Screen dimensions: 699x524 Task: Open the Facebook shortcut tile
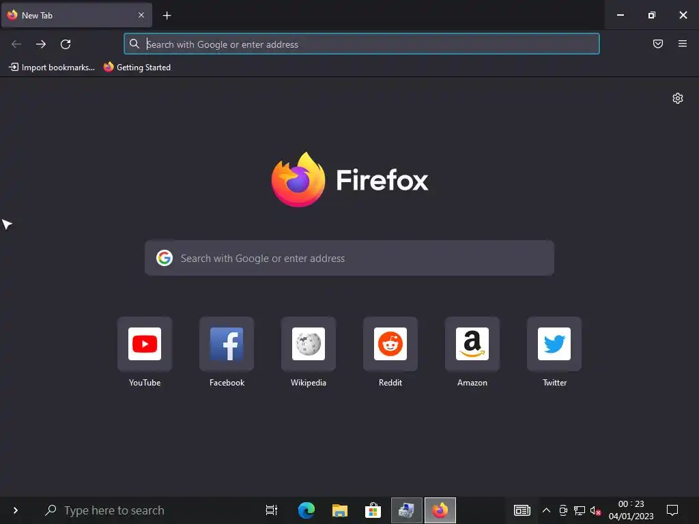click(227, 344)
